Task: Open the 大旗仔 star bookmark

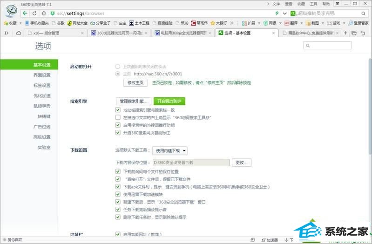Action: [219, 23]
